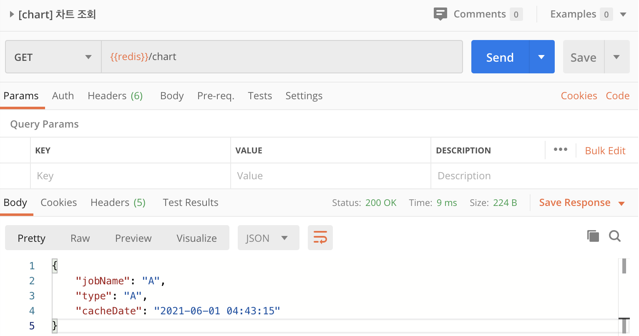Click the query param Value field
Screen dimensions: 639x336
point(331,176)
